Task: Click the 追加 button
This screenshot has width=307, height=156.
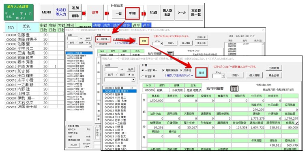Action: tap(75, 8)
